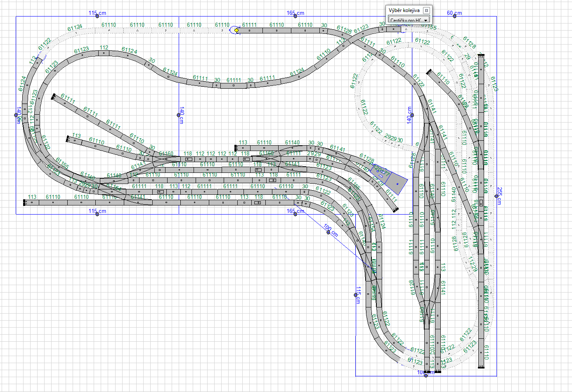Select the blue-outlined piece with two white rectangles
This screenshot has height=392, width=572.
pos(380,172)
